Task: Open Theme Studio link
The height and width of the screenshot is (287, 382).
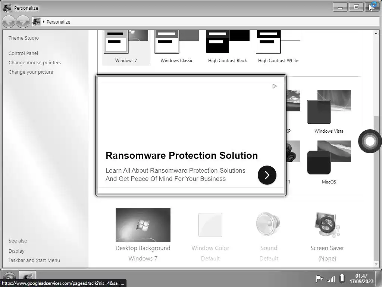Action: tap(24, 38)
